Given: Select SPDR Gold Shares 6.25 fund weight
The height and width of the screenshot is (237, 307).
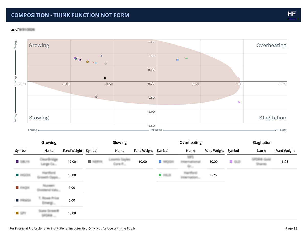Looking at the screenshot, I should (285, 162).
